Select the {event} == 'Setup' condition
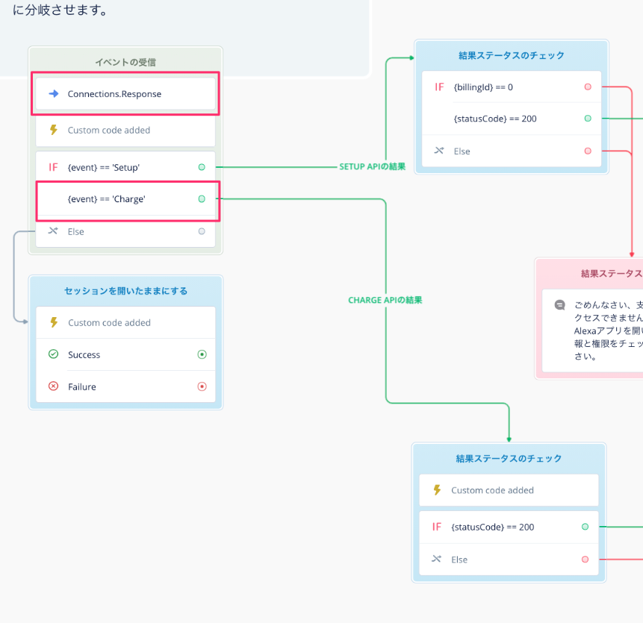Image resolution: width=643 pixels, height=623 pixels. [x=125, y=167]
